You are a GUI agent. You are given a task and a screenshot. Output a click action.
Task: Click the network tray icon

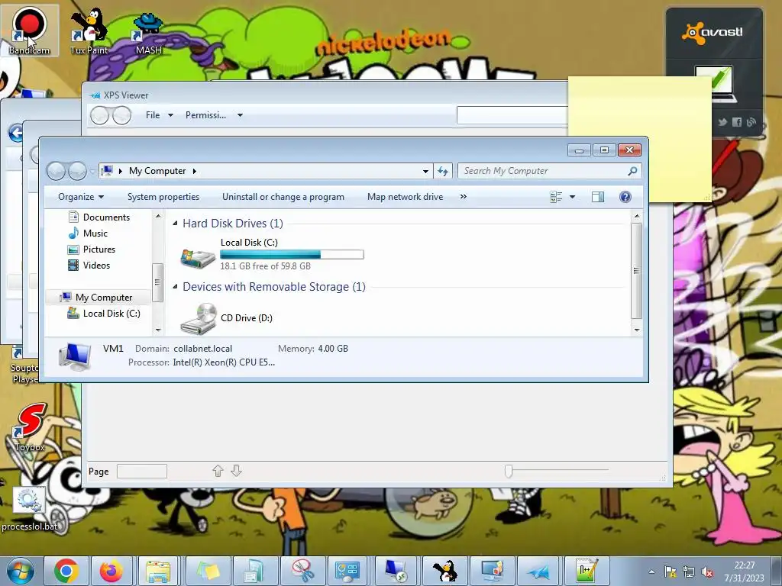(689, 572)
